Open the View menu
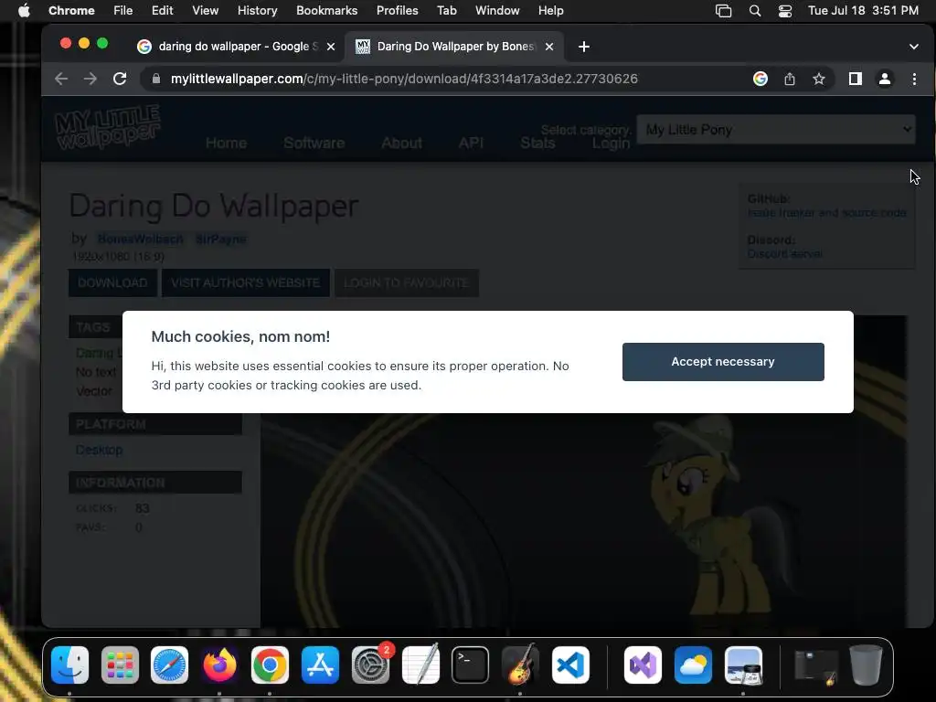 click(205, 11)
